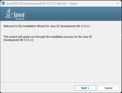Cancel the Java SDK installation
The height and width of the screenshot is (93, 122).
point(108,88)
